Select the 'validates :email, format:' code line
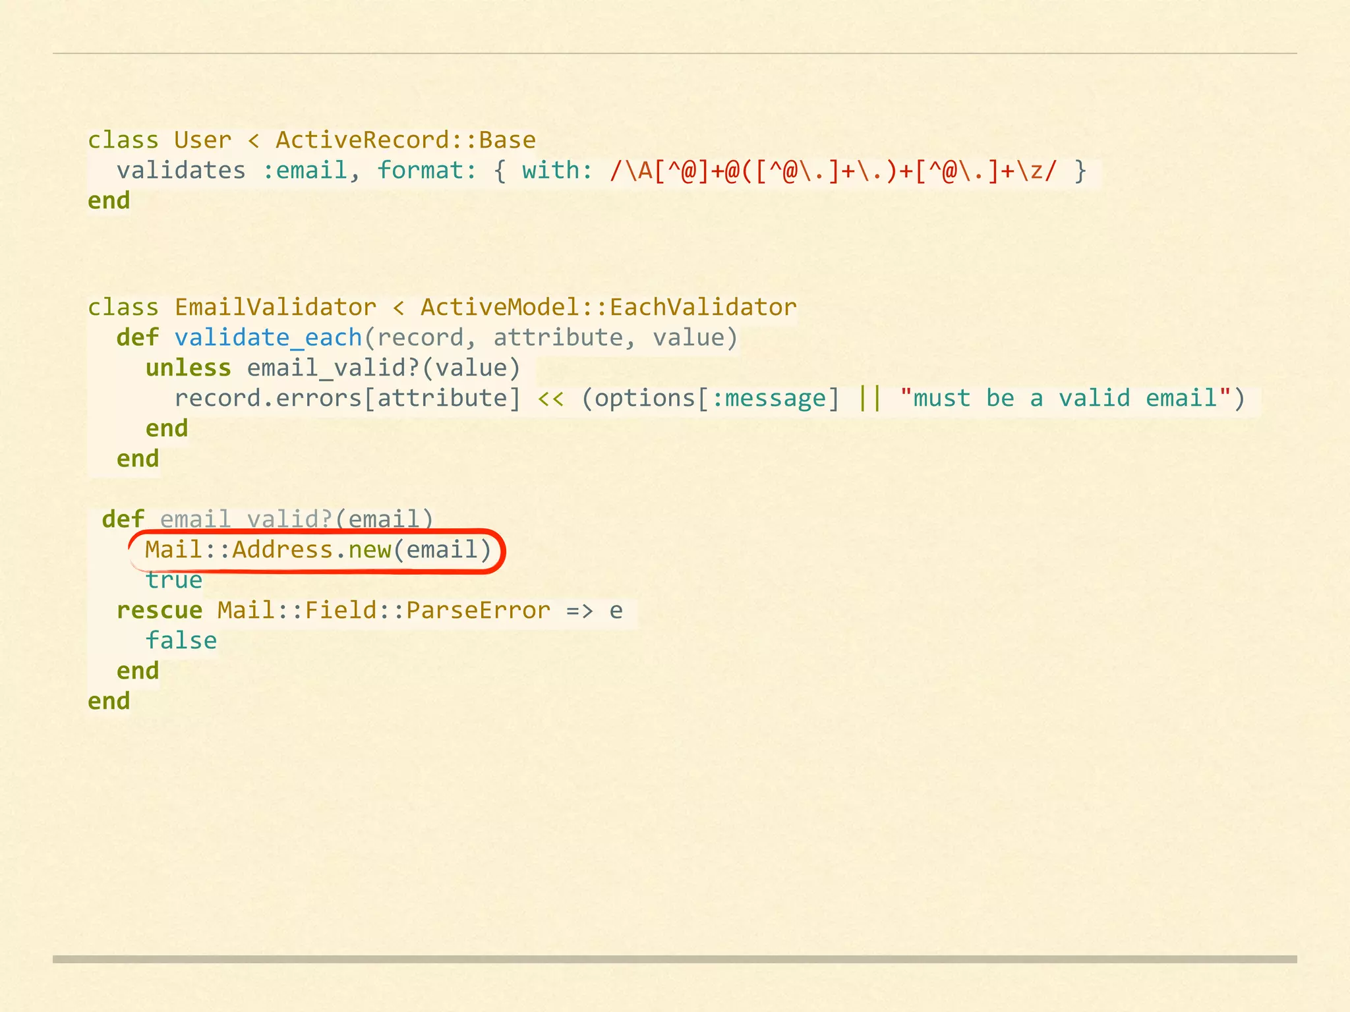Image resolution: width=1350 pixels, height=1012 pixels. coord(601,171)
